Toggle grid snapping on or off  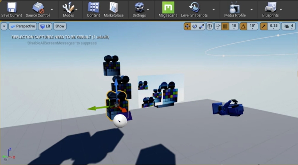tap(225, 26)
